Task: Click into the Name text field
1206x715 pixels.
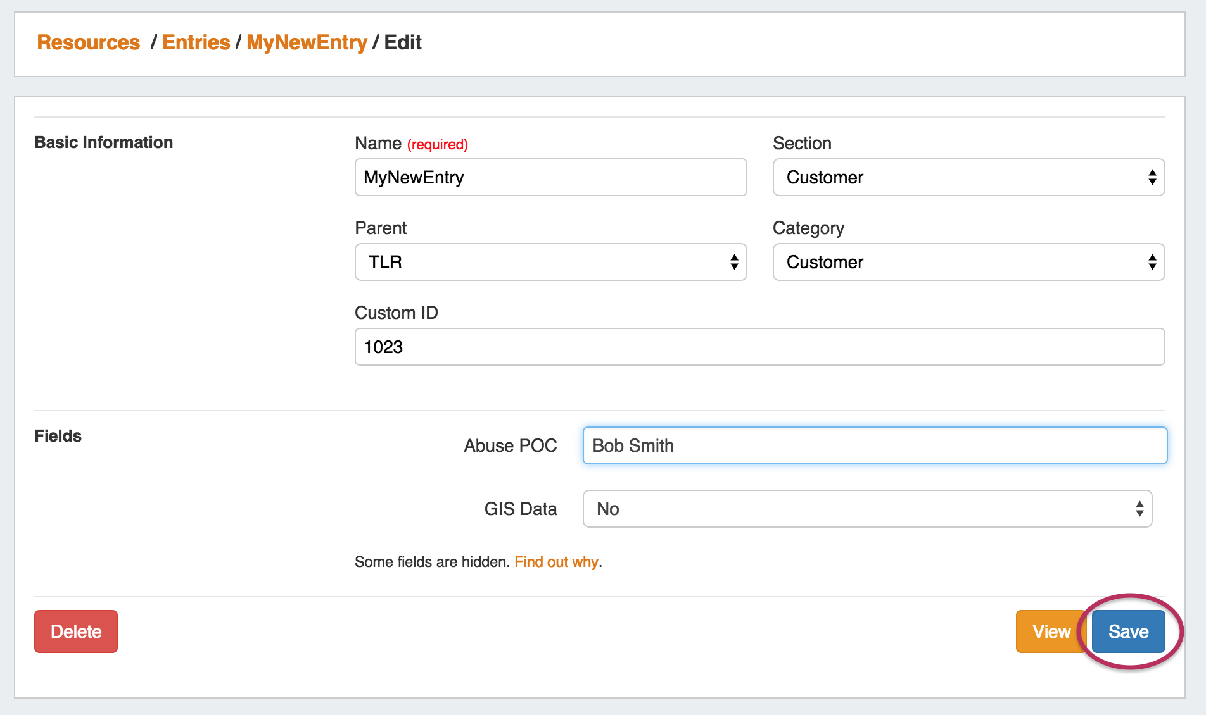Action: pos(550,177)
